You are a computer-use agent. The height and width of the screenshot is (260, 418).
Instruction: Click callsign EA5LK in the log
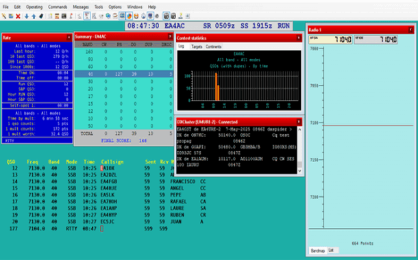[107, 195]
